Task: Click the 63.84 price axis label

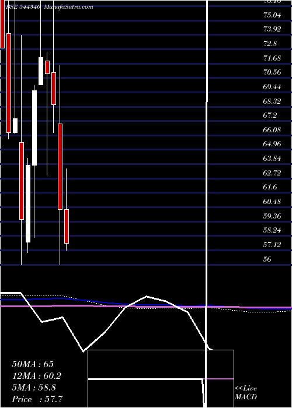Action: pos(273,159)
